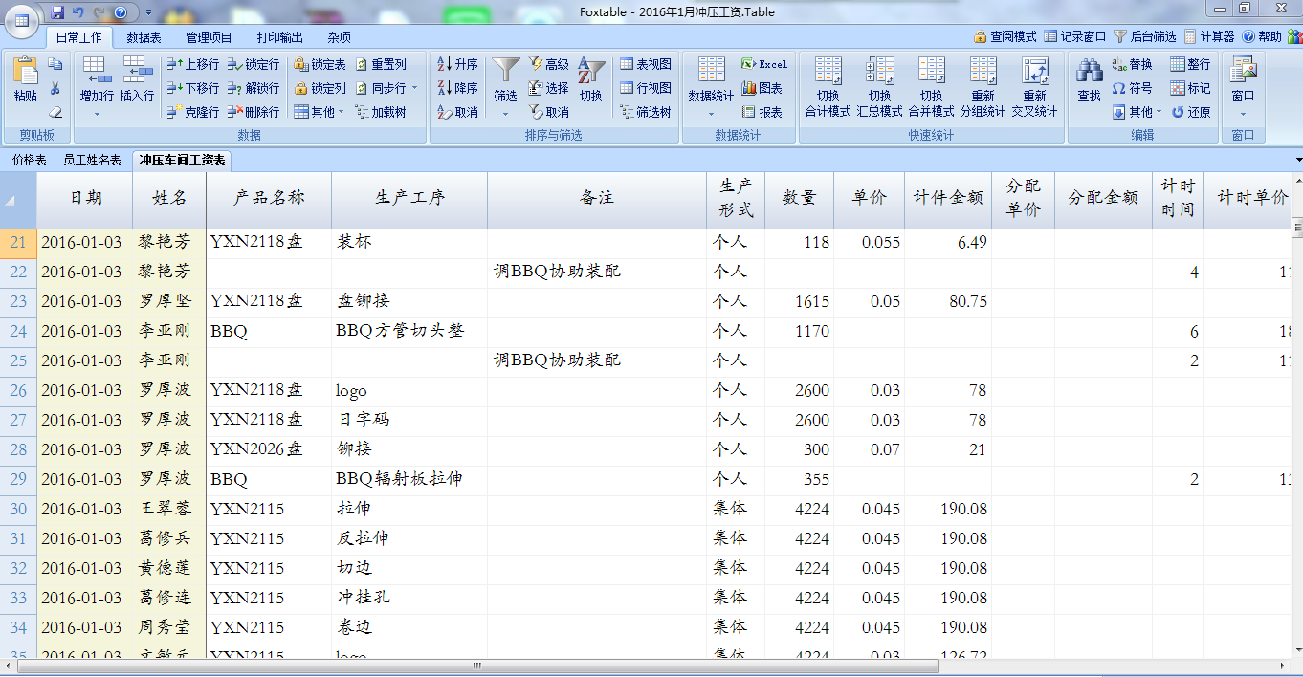Screen dimensions: 1303x677
Task: Cancel sorting with 取消 under 降序
Action: (x=457, y=112)
